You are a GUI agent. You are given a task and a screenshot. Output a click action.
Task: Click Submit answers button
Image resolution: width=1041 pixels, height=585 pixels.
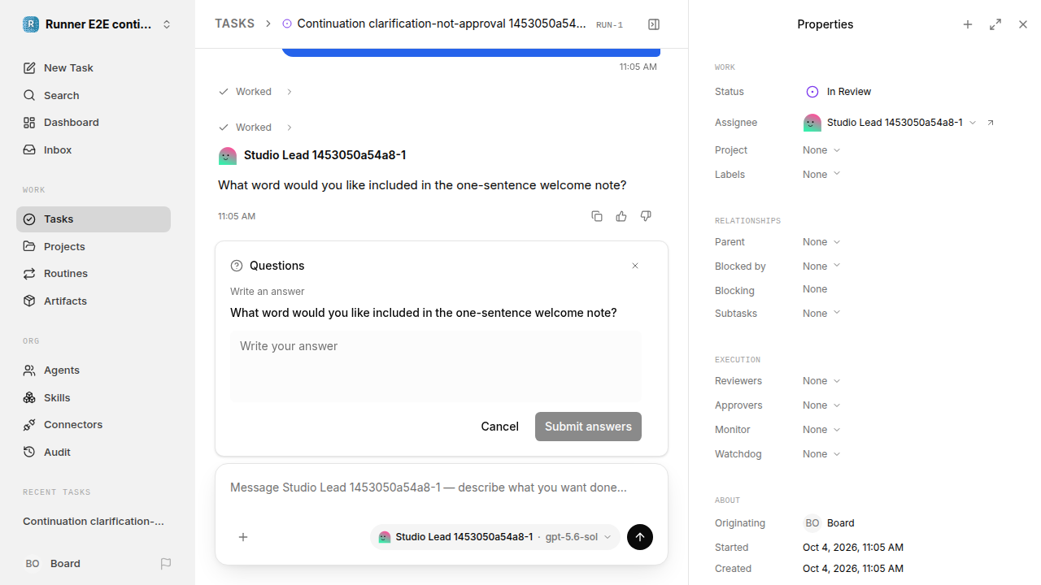click(x=588, y=427)
